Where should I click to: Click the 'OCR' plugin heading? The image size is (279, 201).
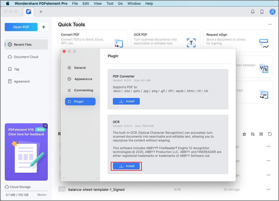[x=116, y=122]
